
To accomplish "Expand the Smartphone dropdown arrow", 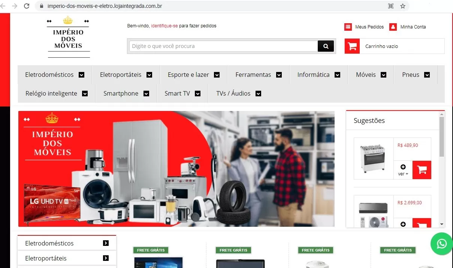I will pos(147,94).
